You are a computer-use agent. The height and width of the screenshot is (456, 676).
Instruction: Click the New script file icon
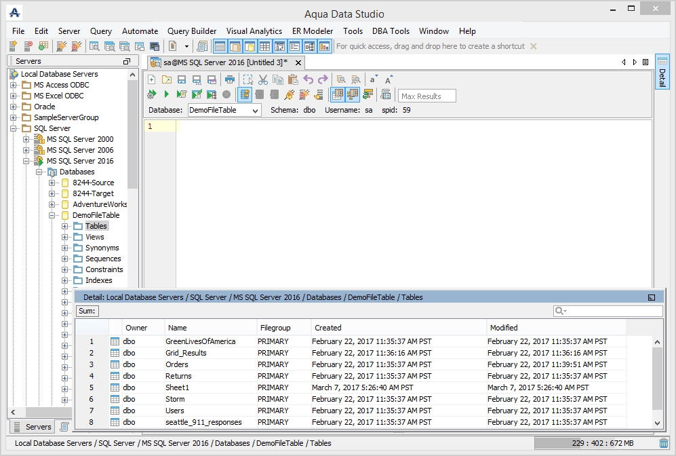(152, 79)
